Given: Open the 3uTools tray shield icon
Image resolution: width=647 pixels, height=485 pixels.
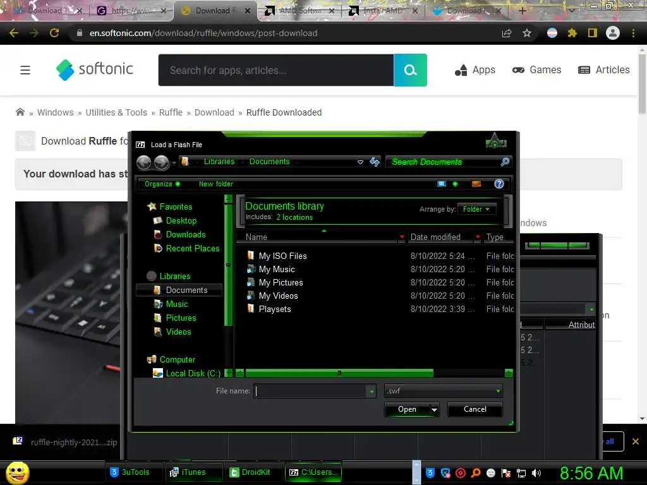Looking at the screenshot, I should (430, 473).
